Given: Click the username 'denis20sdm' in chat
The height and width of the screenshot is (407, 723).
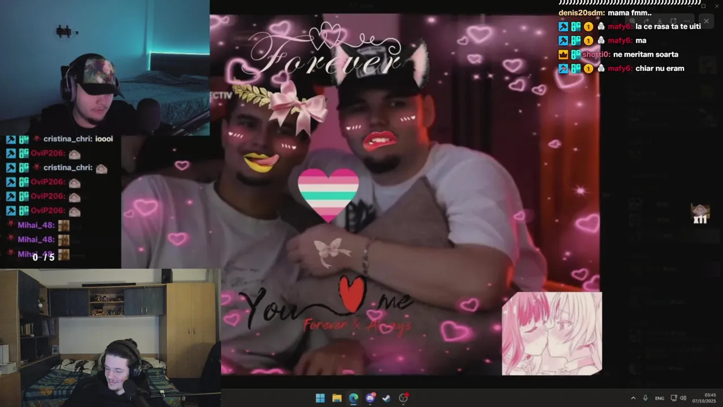Looking at the screenshot, I should [x=581, y=12].
